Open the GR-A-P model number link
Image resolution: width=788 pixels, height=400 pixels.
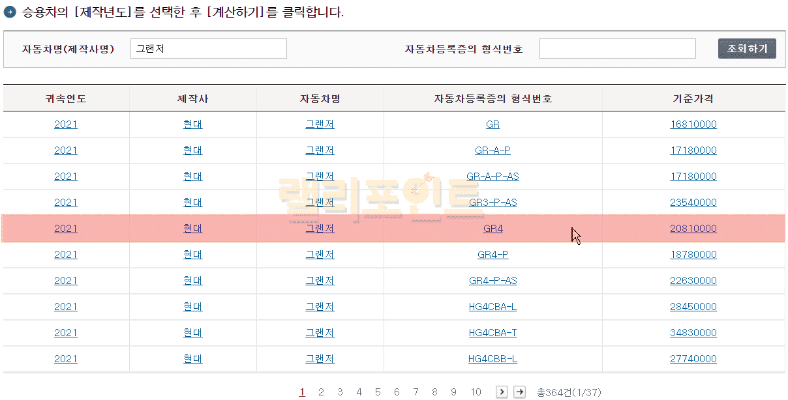(492, 150)
